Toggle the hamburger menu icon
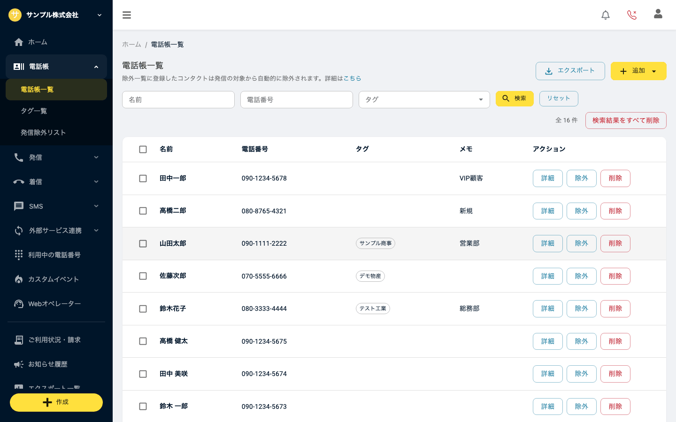 tap(127, 15)
